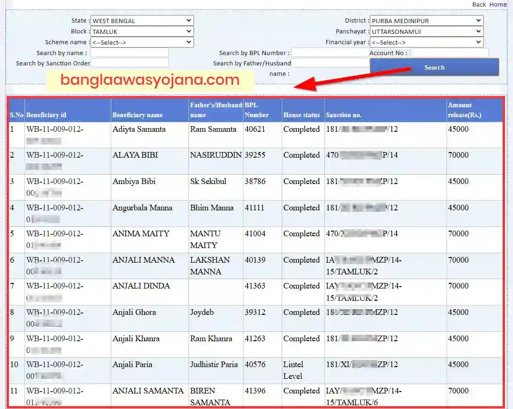Select beneficiary name ANJALI MANNA
Image resolution: width=513 pixels, height=409 pixels.
[144, 260]
